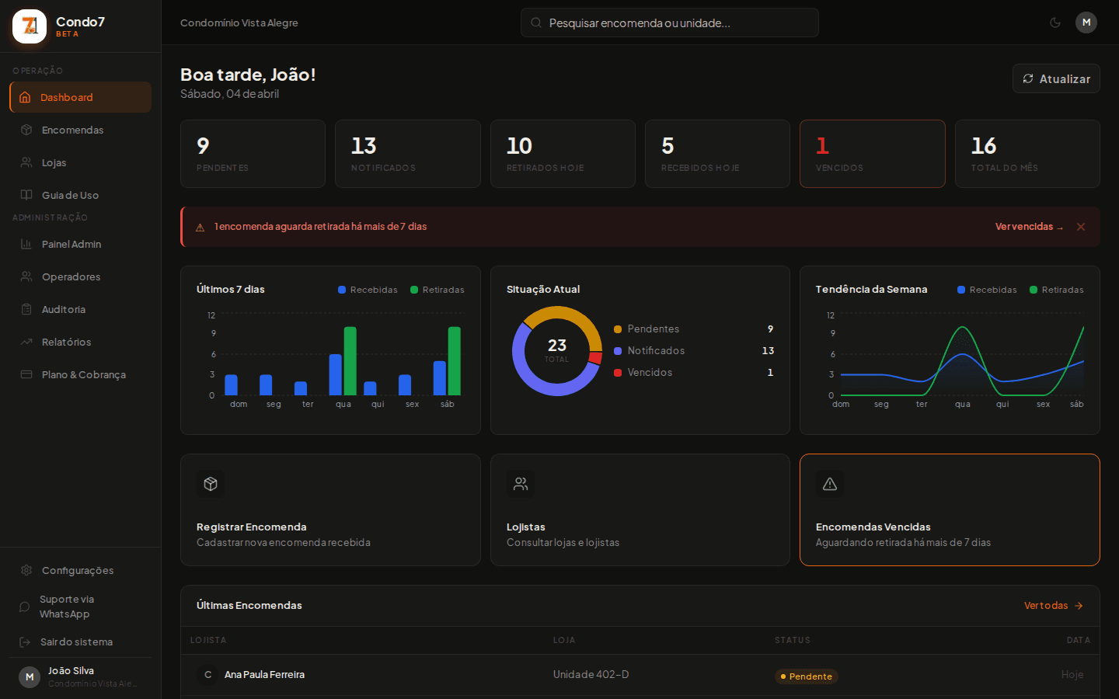Toggle dark mode with the moon icon
Viewport: 1119px width, 699px height.
pos(1055,23)
